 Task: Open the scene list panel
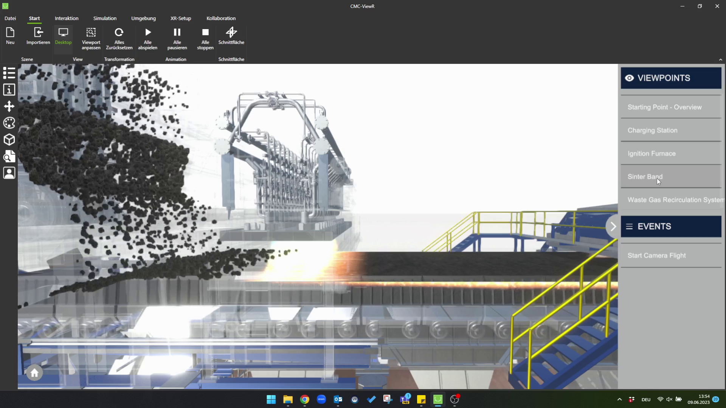pos(9,73)
